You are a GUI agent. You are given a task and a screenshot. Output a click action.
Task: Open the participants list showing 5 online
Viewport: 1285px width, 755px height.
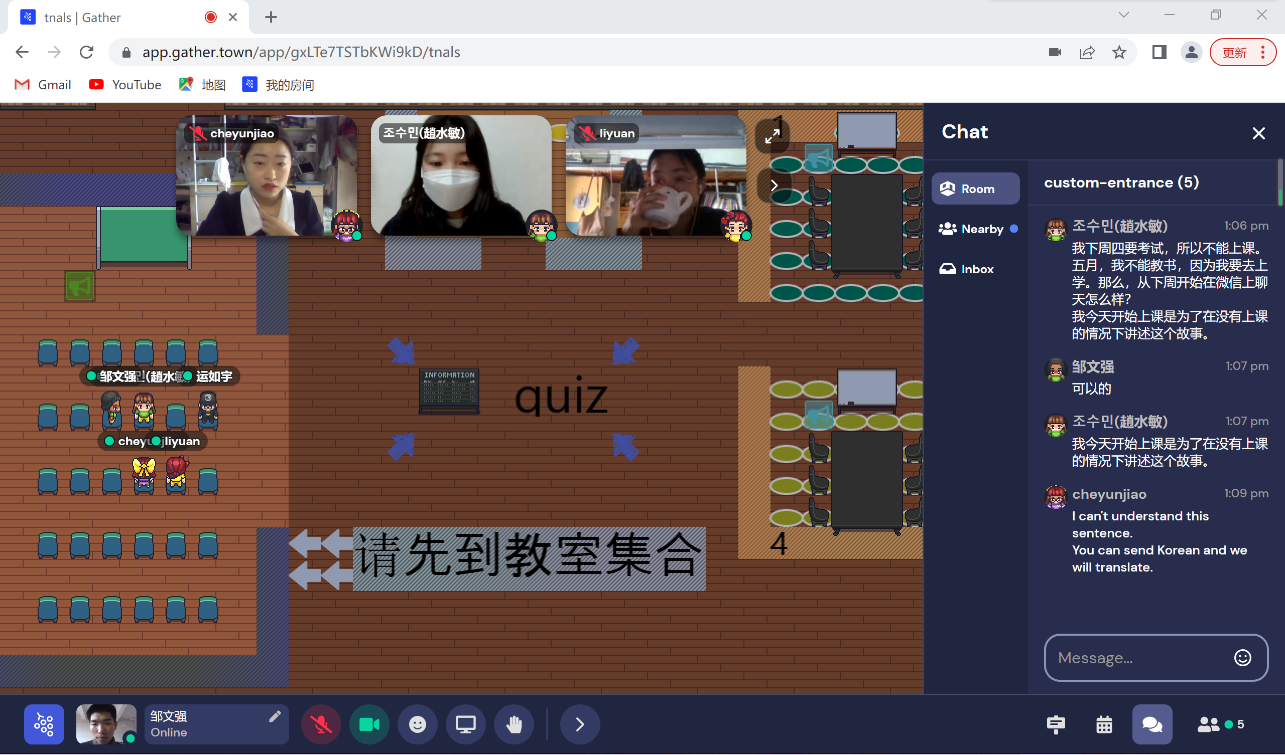pyautogui.click(x=1220, y=724)
